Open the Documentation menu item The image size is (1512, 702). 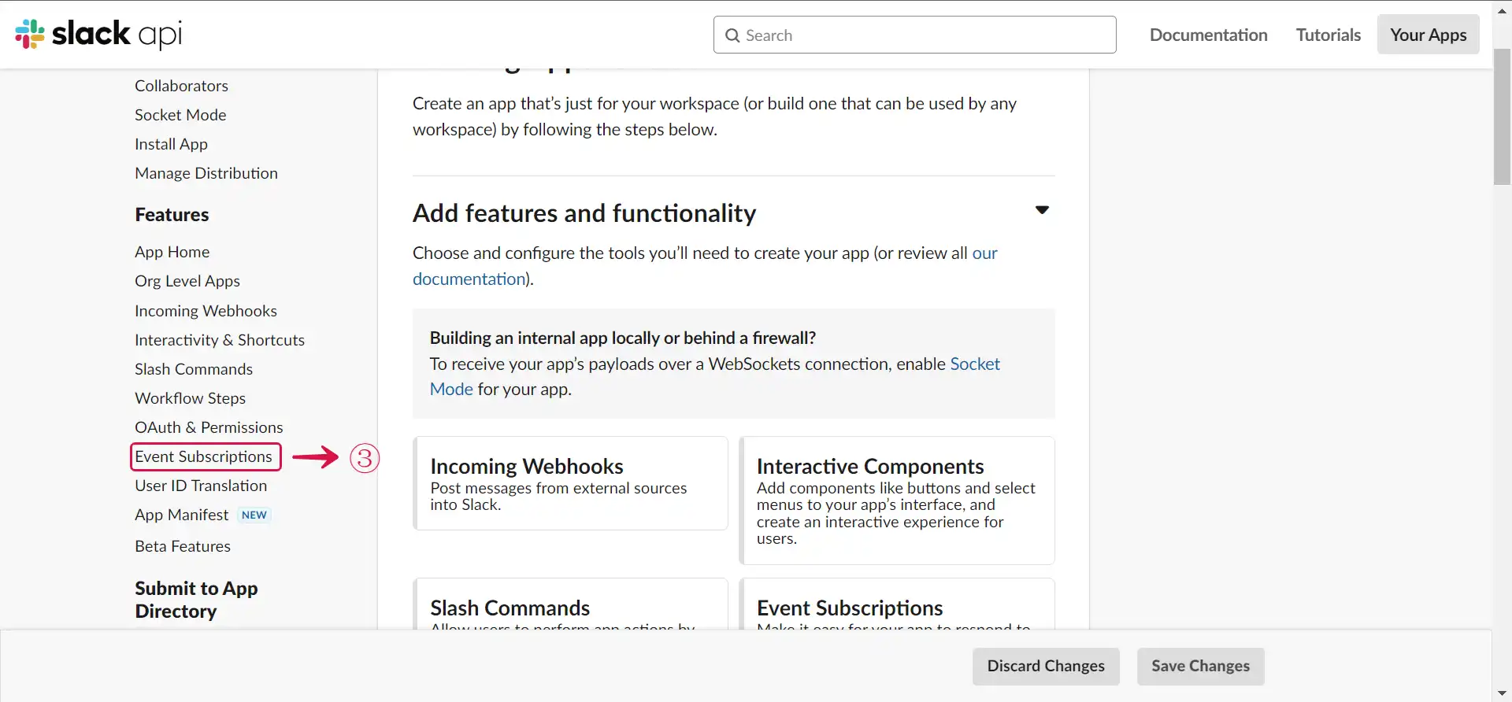(1208, 35)
